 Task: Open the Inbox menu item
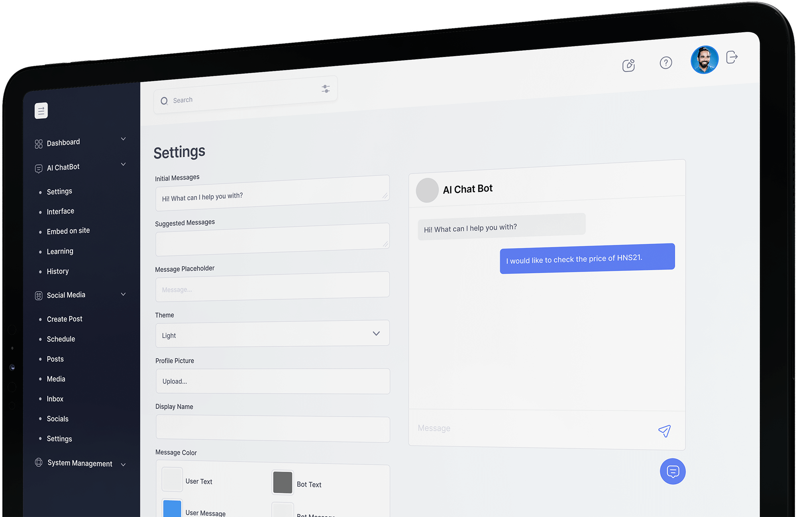(55, 399)
